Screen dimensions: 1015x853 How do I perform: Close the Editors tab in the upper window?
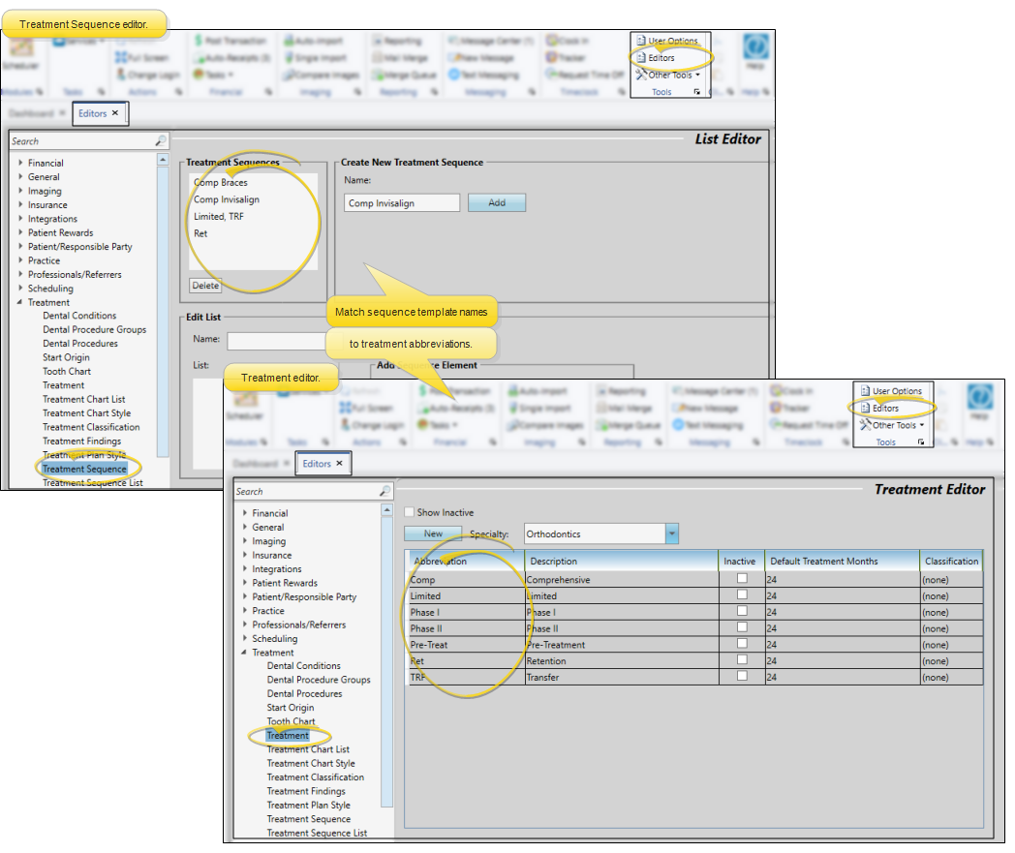[x=115, y=113]
